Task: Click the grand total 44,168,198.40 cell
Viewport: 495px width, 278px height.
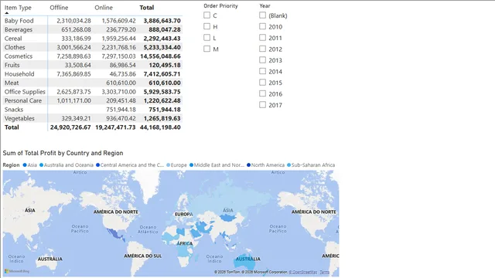Action: [x=160, y=127]
